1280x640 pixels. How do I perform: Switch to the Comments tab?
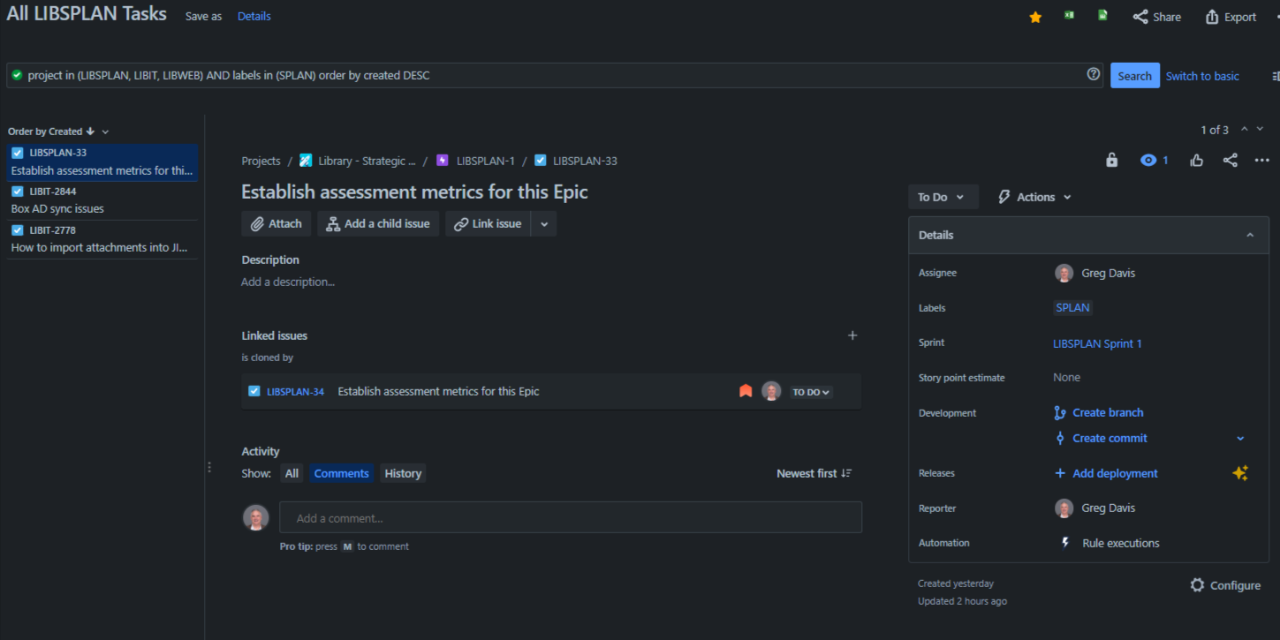click(x=341, y=473)
